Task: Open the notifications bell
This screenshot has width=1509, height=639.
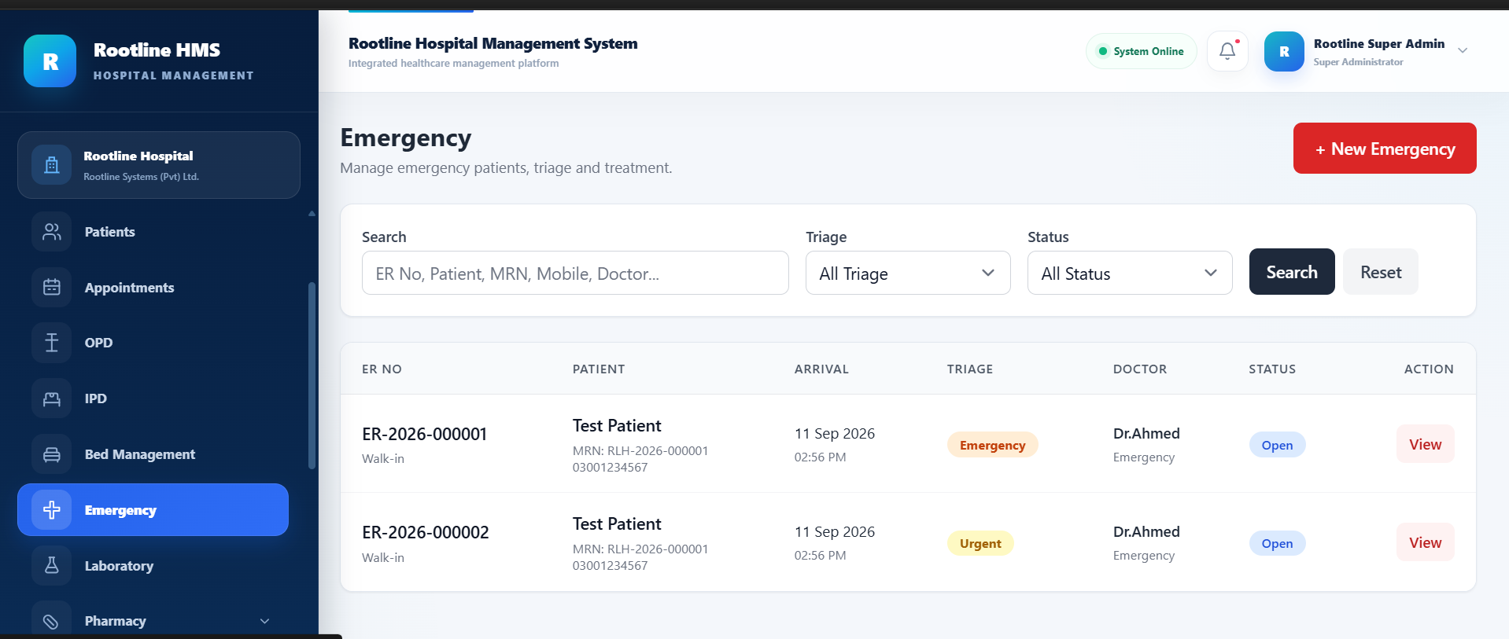Action: [x=1227, y=51]
